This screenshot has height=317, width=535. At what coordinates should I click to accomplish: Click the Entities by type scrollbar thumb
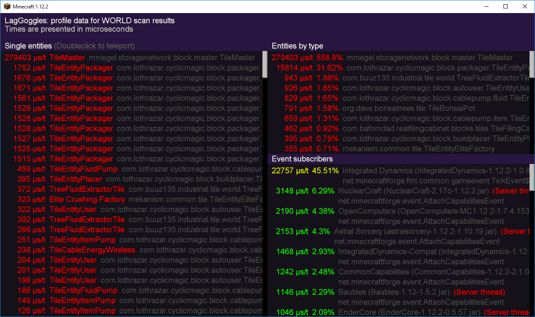pyautogui.click(x=532, y=64)
